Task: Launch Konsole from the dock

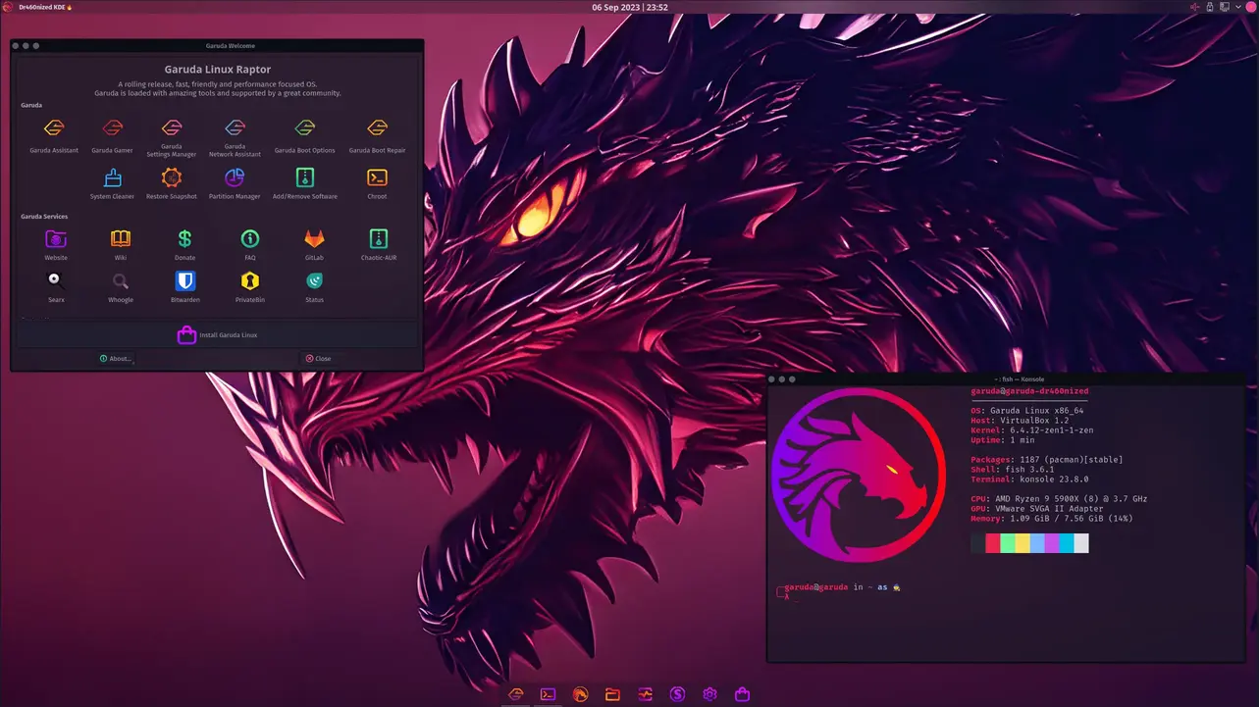Action: point(548,694)
